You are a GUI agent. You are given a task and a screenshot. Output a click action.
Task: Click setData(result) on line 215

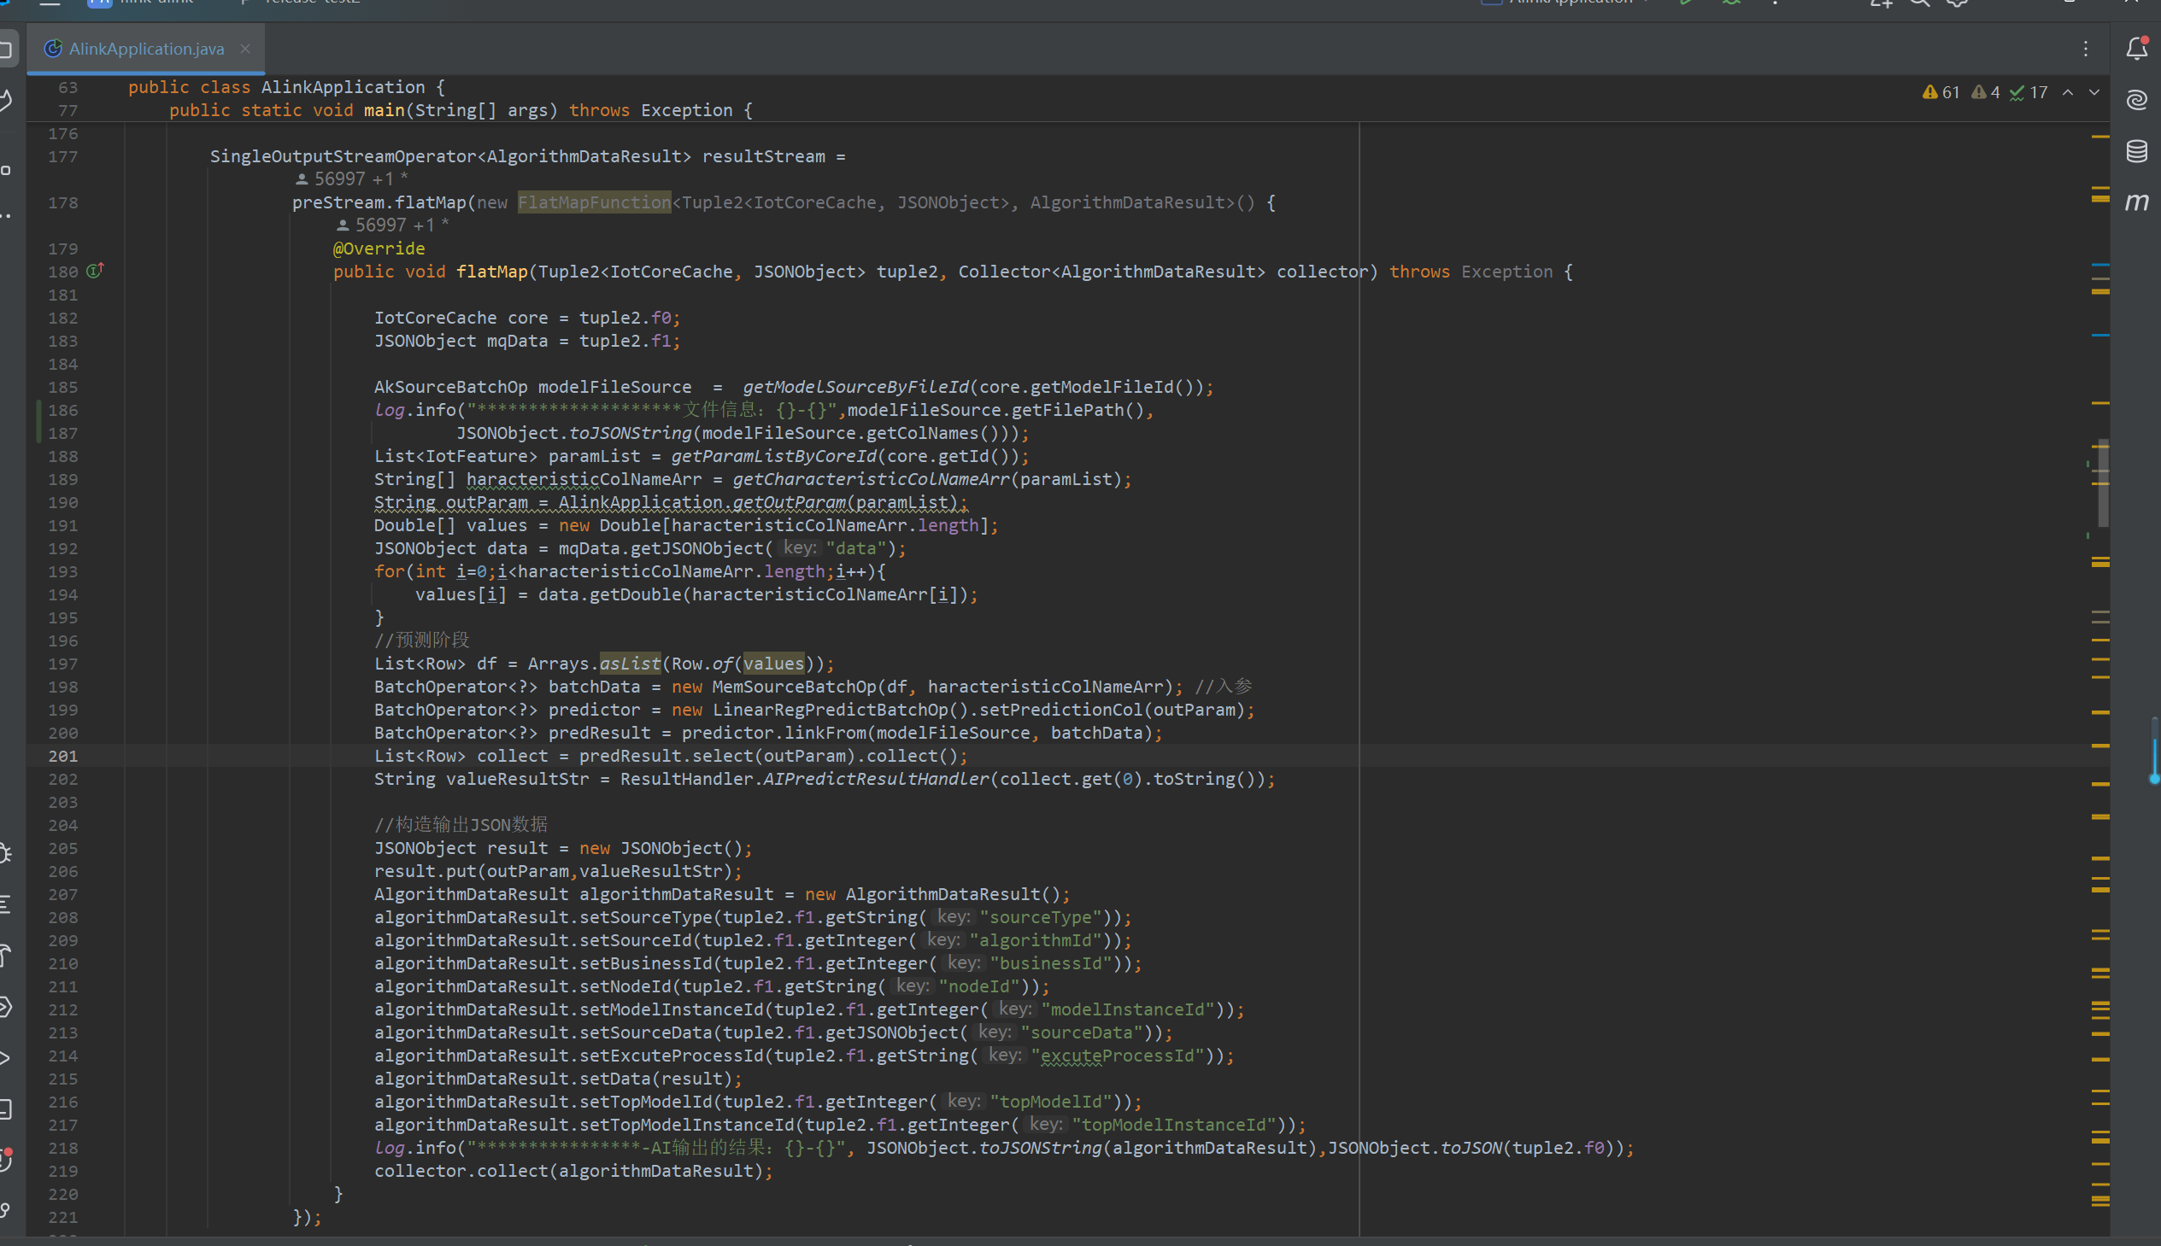coord(656,1079)
